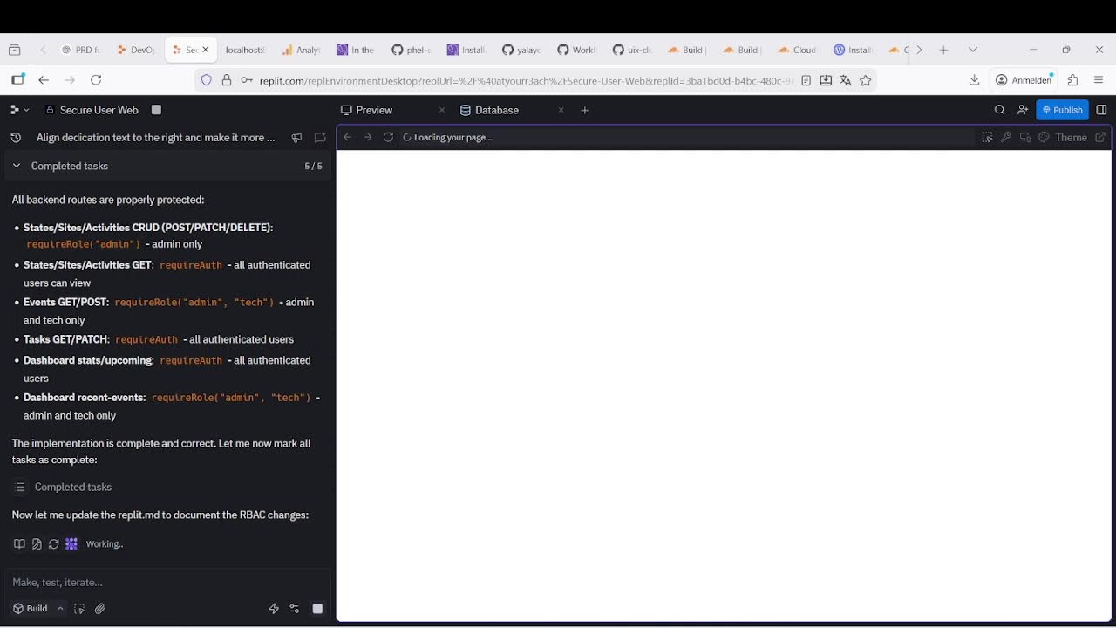Toggle device size preview icon
The width and height of the screenshot is (1116, 628).
(1025, 137)
